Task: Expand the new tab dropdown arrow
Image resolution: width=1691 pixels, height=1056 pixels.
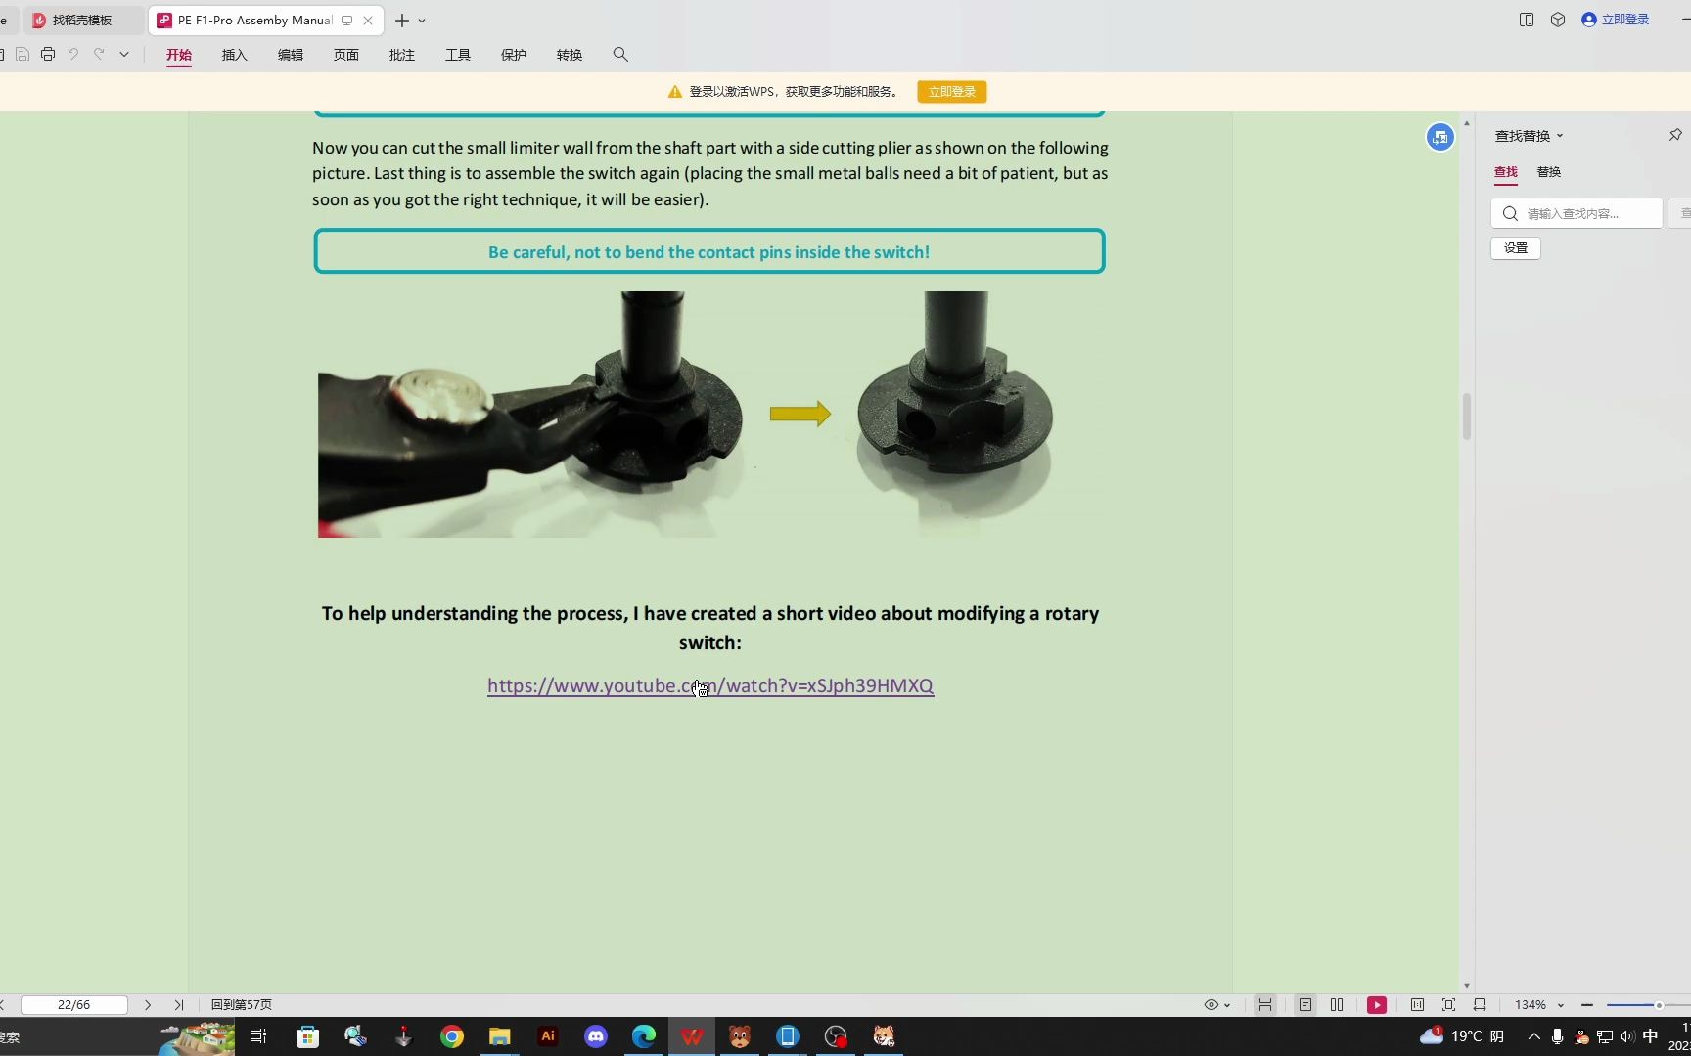Action: pos(422,21)
